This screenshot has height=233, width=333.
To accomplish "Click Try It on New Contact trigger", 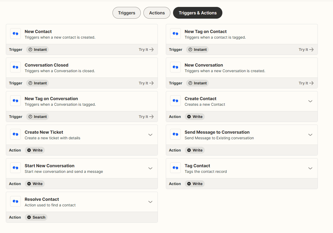I will 146,50.
